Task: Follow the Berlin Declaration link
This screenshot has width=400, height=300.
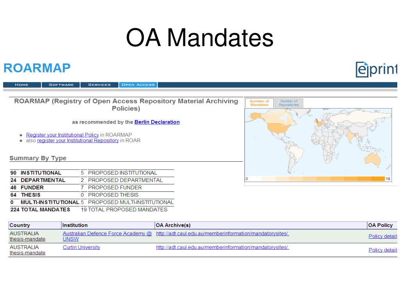Action: (x=157, y=122)
